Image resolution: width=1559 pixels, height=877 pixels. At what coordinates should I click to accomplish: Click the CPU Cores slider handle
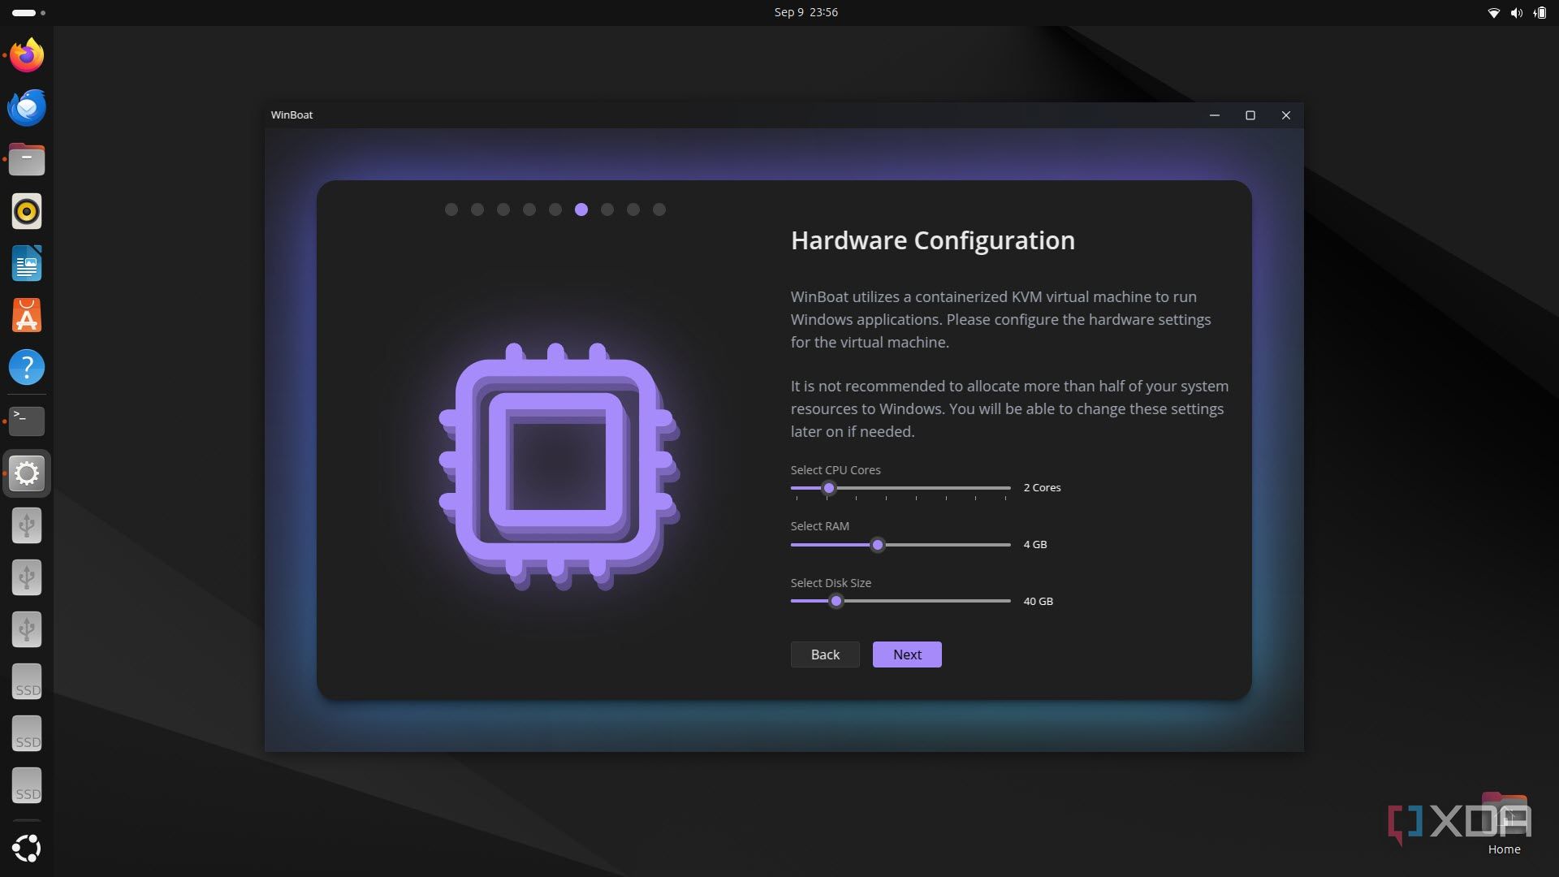coord(828,488)
